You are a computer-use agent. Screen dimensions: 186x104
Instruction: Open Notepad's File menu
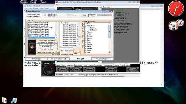click(x=26, y=8)
